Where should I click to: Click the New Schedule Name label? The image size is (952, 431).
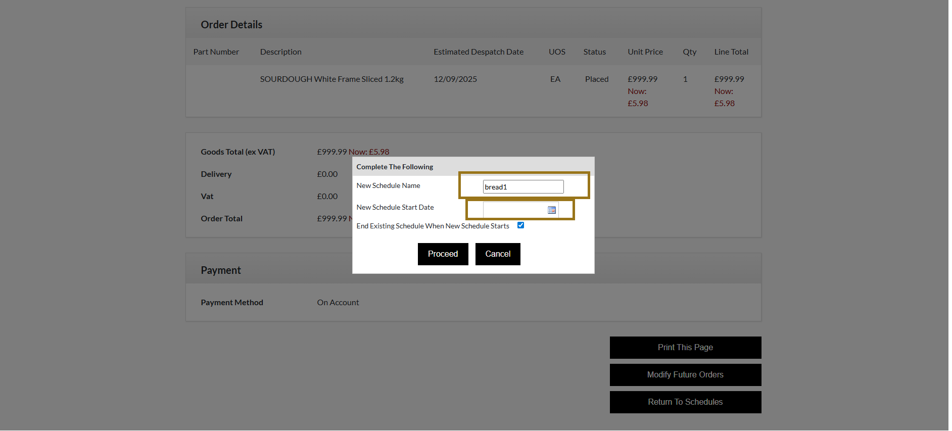pyautogui.click(x=388, y=185)
